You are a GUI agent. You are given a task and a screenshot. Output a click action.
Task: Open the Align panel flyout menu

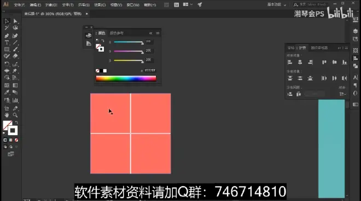click(x=346, y=48)
